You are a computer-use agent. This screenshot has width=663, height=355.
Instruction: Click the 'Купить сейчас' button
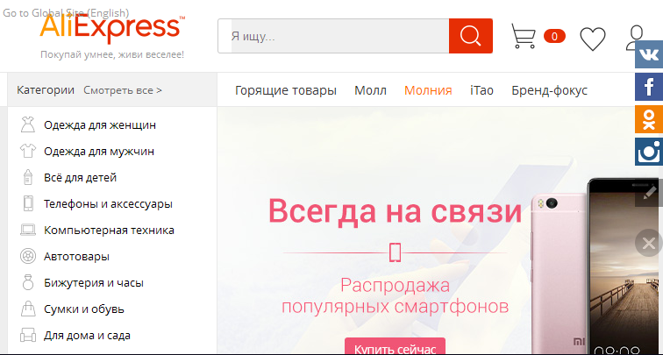(395, 346)
